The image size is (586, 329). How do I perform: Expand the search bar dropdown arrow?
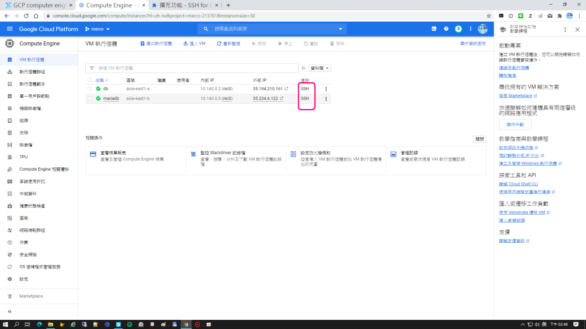pyautogui.click(x=340, y=29)
